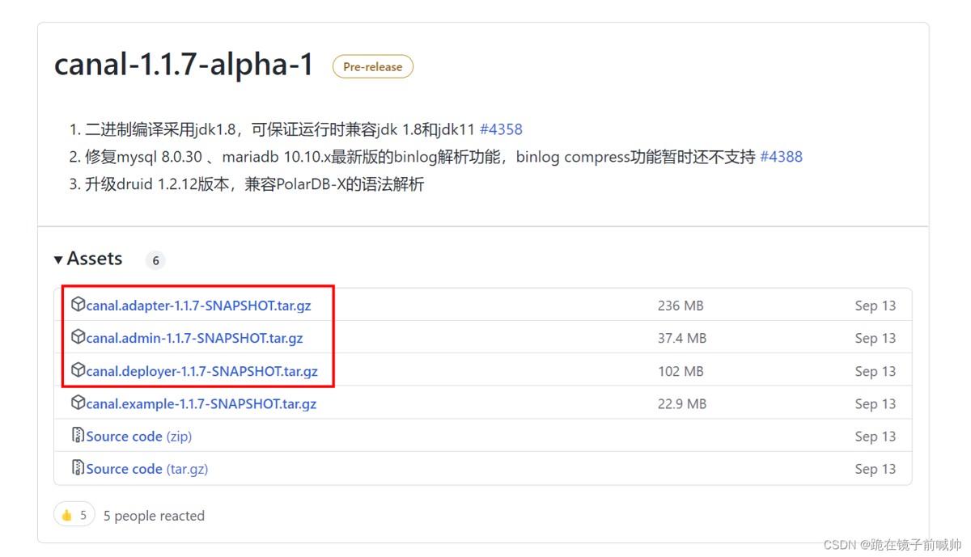Collapse the Assets section triangle
The height and width of the screenshot is (557, 971).
coord(58,260)
